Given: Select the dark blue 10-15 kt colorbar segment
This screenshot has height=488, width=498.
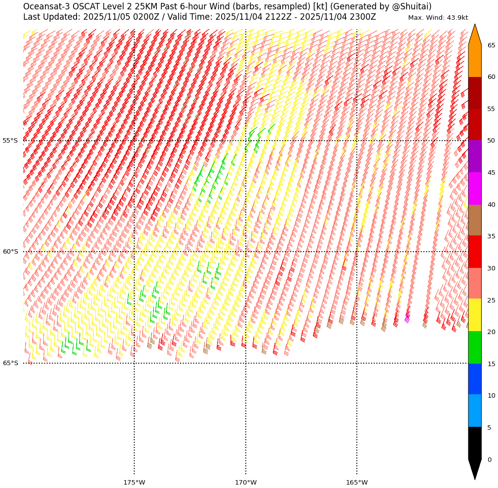Looking at the screenshot, I should [474, 379].
